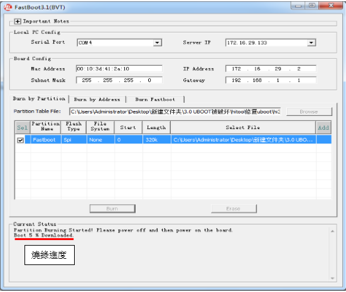Click the Start column header
This screenshot has width=346, height=292.
coord(128,127)
